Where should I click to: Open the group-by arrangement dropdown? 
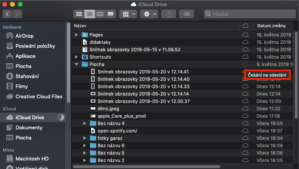coord(128,14)
